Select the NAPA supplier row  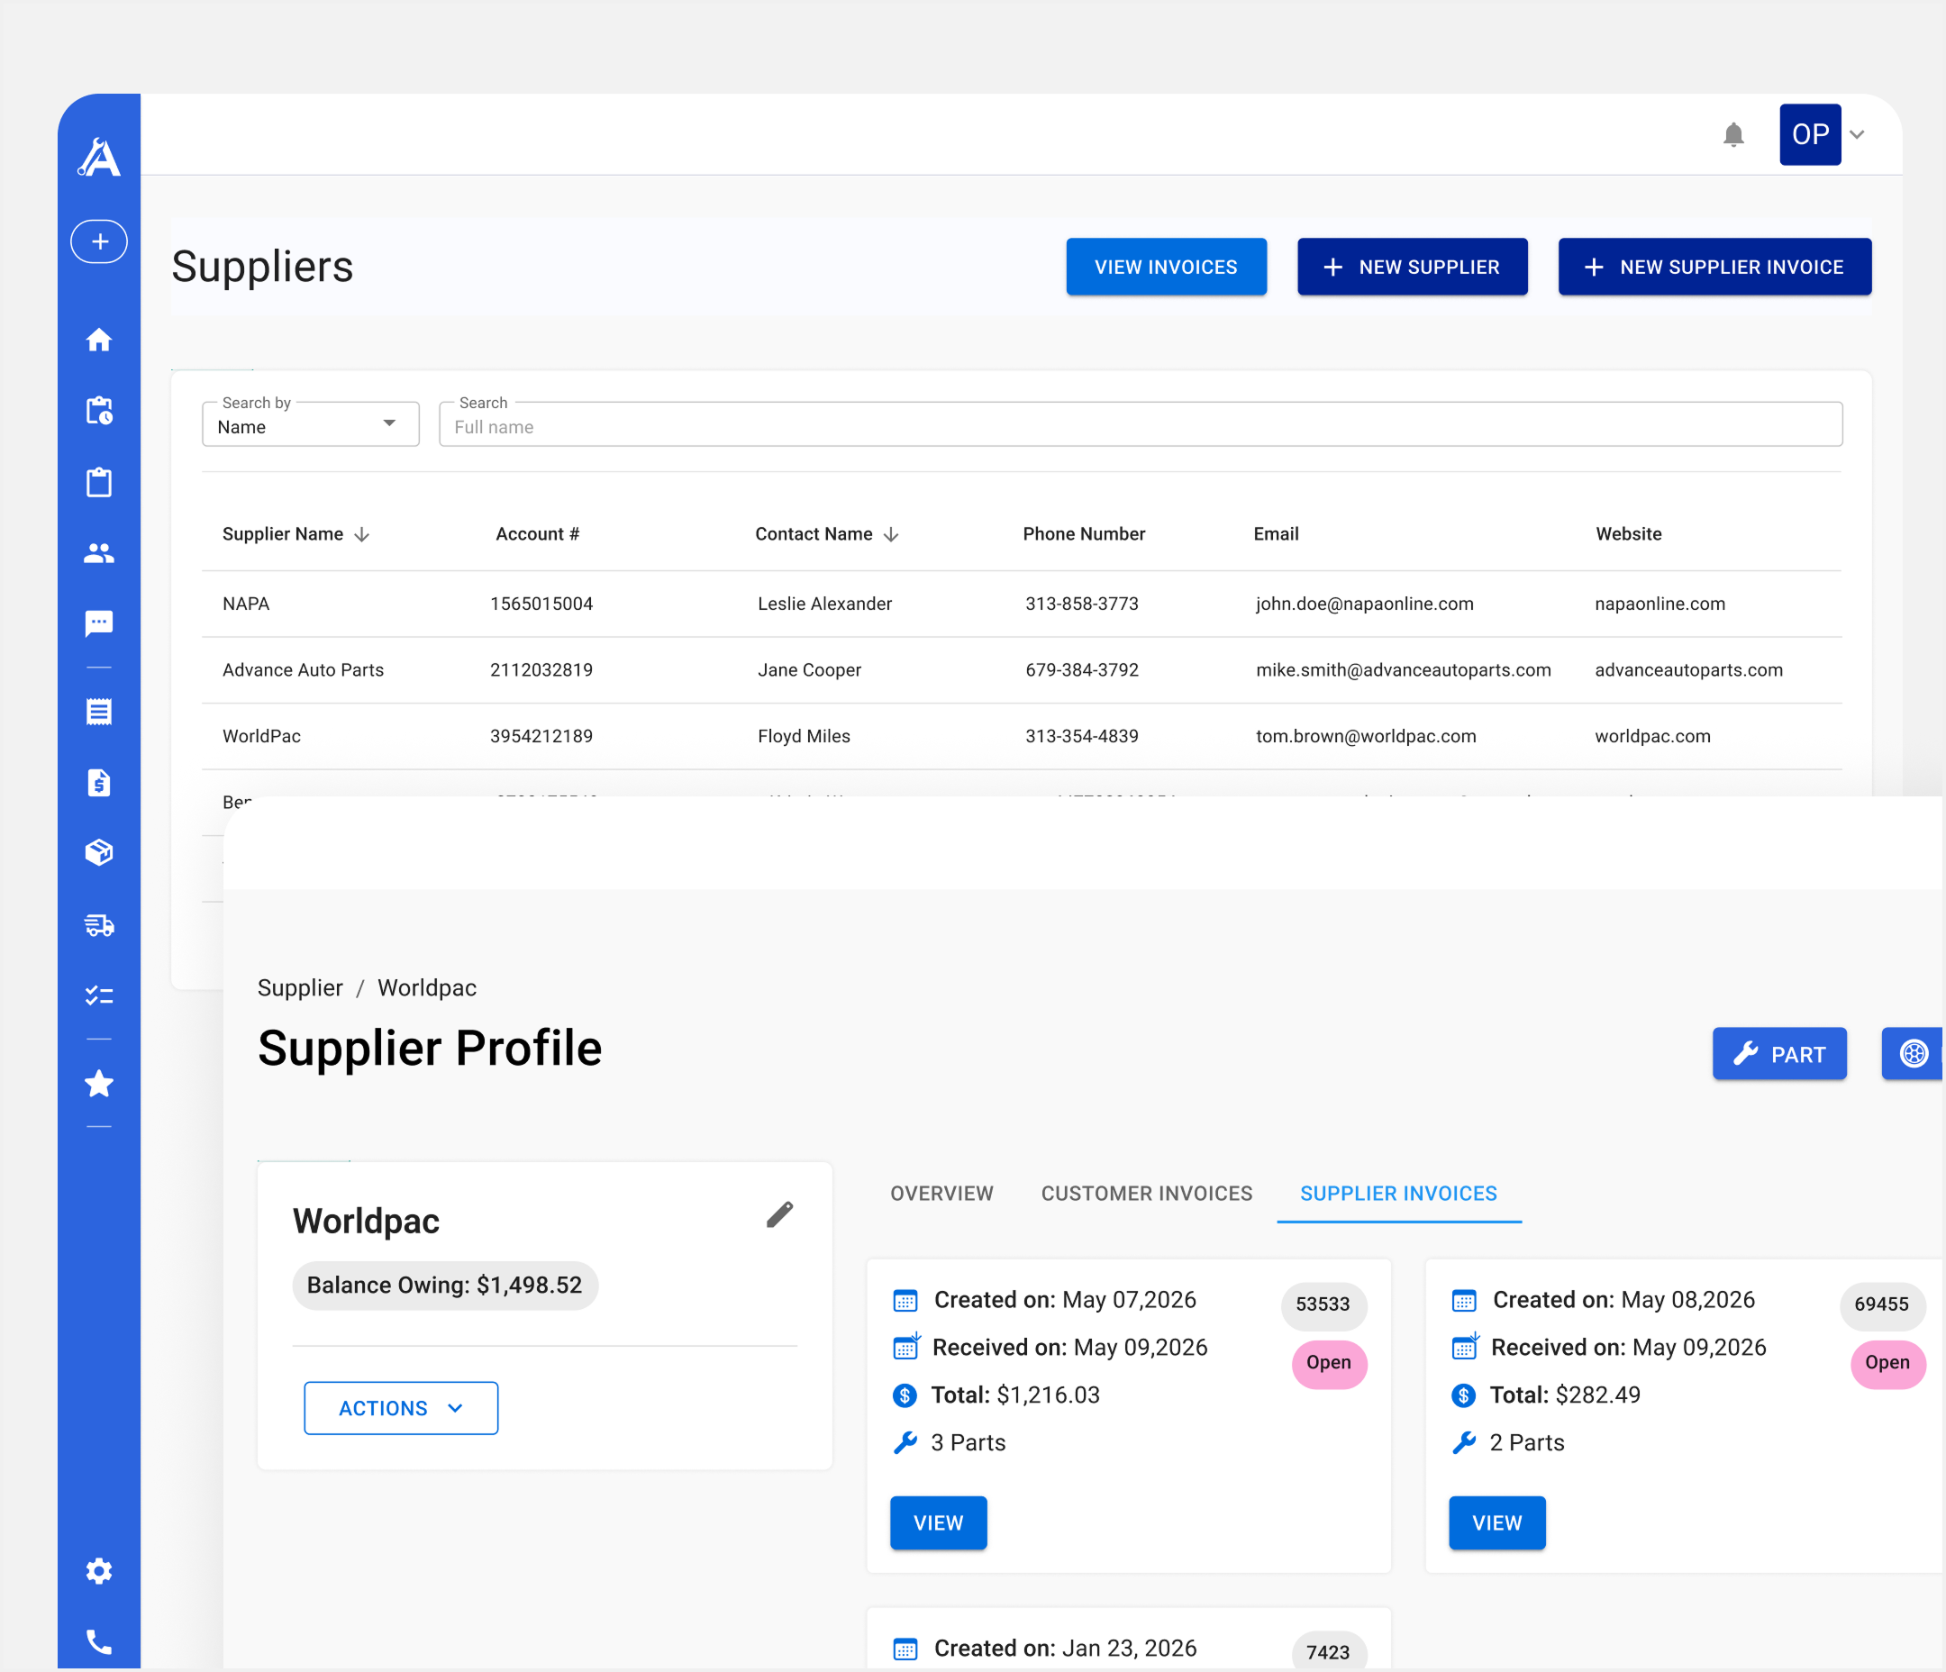(1021, 604)
